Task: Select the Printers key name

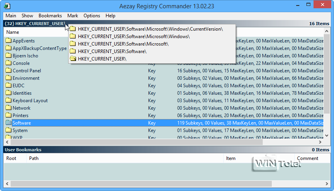Action: point(20,116)
